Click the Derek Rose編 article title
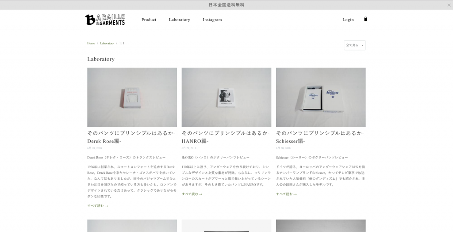This screenshot has width=453, height=232. point(131,137)
